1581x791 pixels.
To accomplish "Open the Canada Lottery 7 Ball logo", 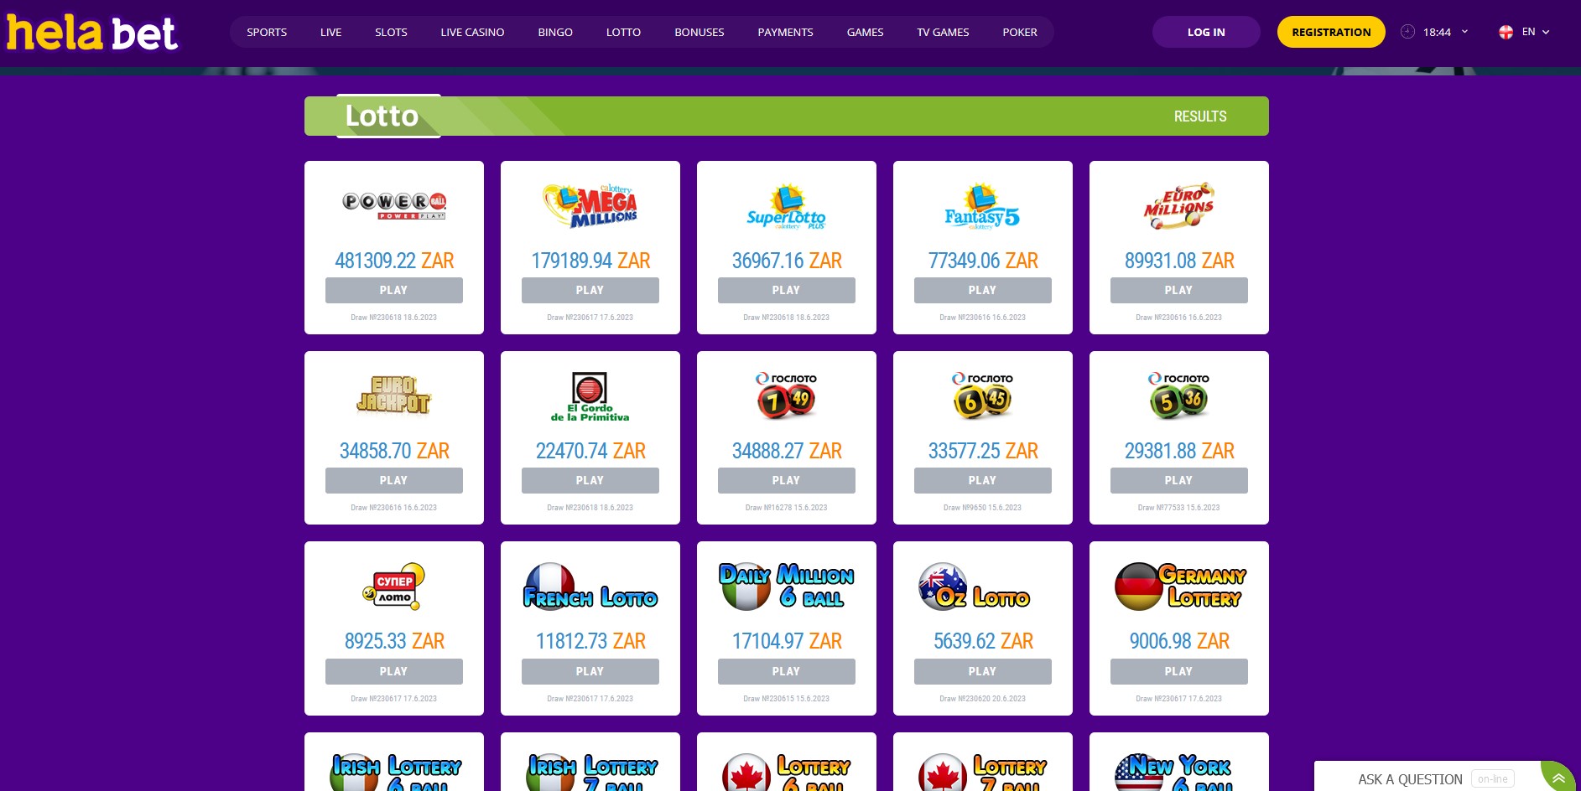I will pos(982,772).
